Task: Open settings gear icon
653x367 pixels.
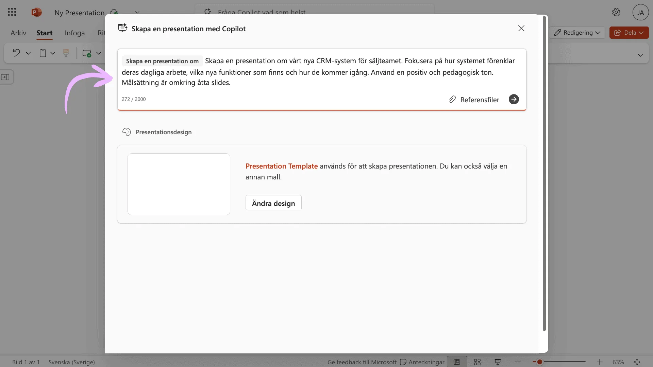Action: click(616, 12)
